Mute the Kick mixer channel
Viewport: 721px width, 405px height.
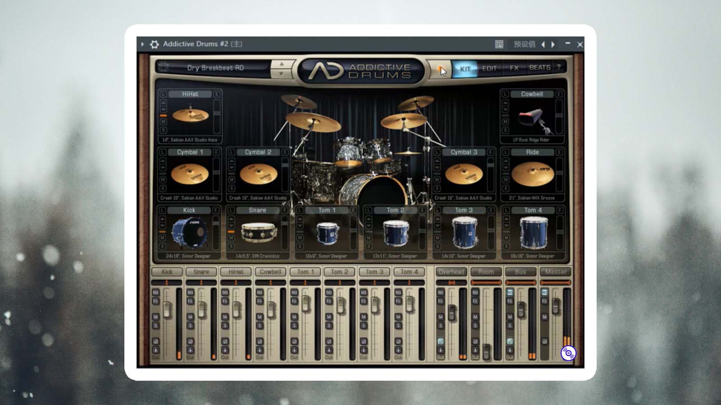coord(156,317)
